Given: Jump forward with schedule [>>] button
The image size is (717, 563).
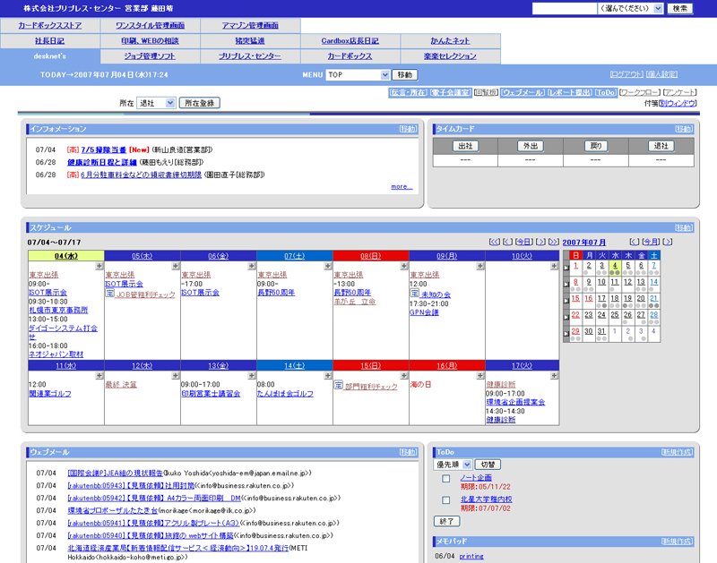Looking at the screenshot, I should point(554,242).
